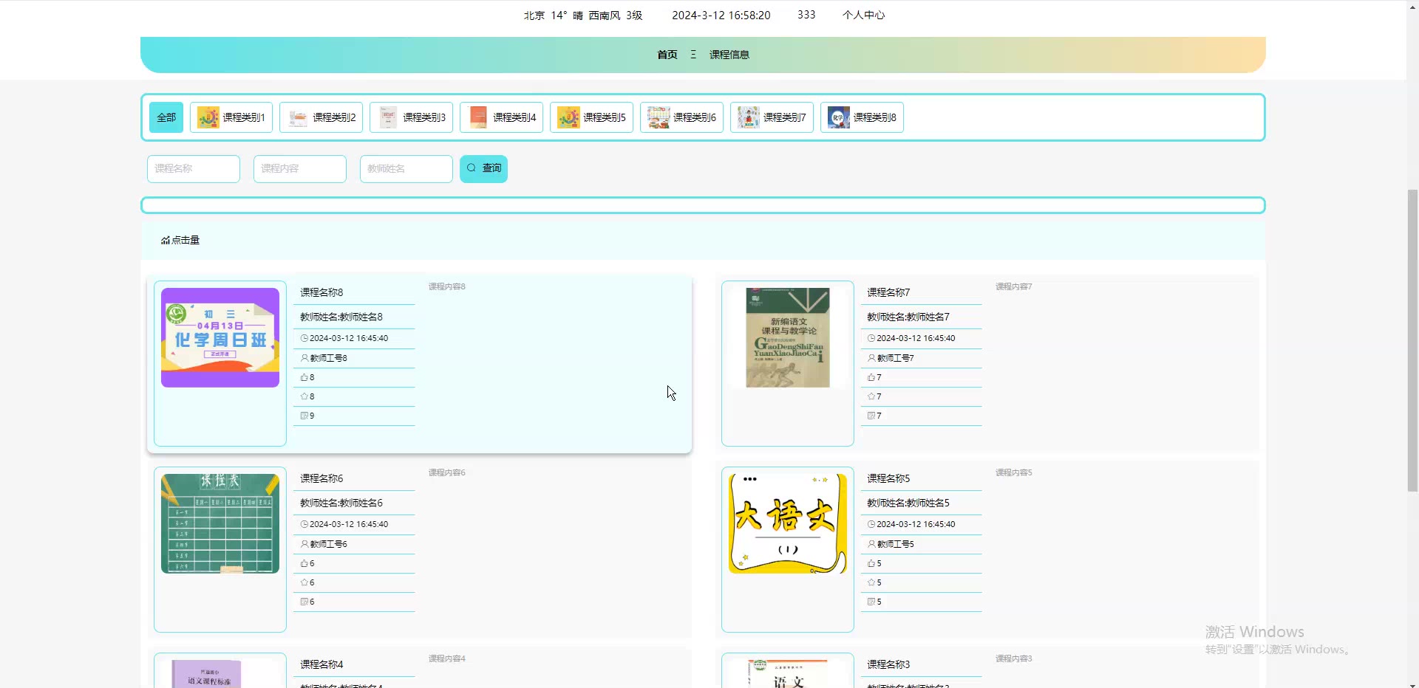Click the clock icon in 课程名称5 card
The width and height of the screenshot is (1419, 688).
871,524
